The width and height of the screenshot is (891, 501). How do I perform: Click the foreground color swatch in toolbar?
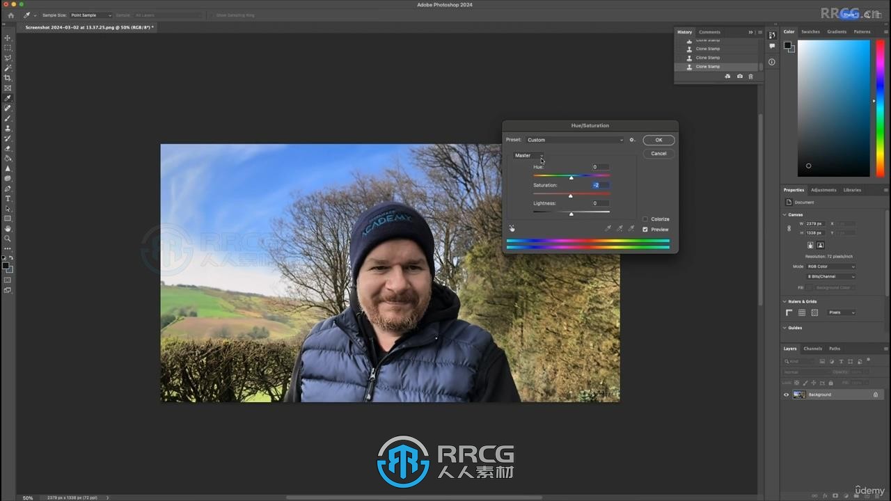[x=6, y=266]
